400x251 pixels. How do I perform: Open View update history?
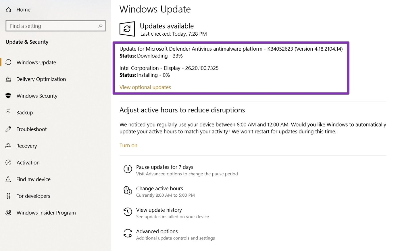[x=159, y=210]
